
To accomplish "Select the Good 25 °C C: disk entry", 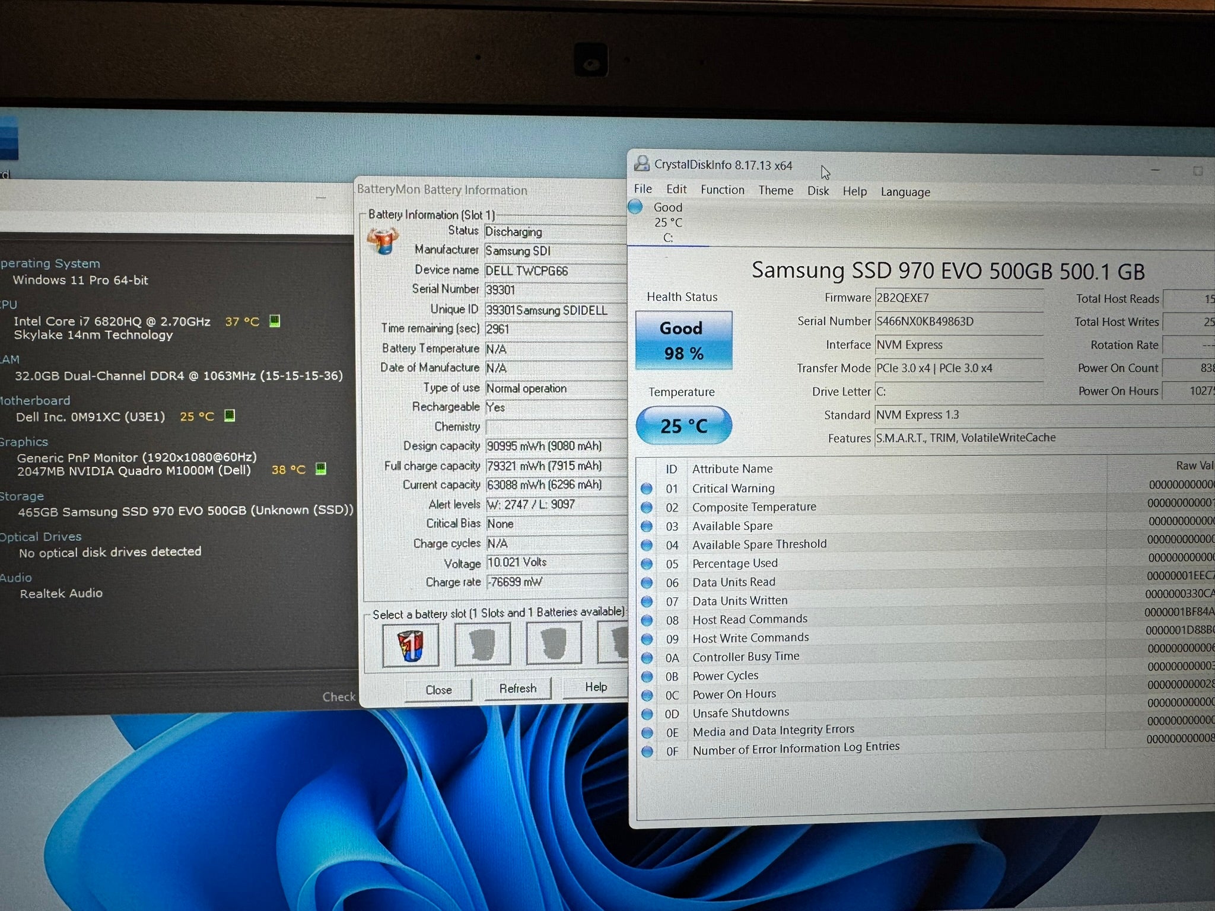I will 667,222.
